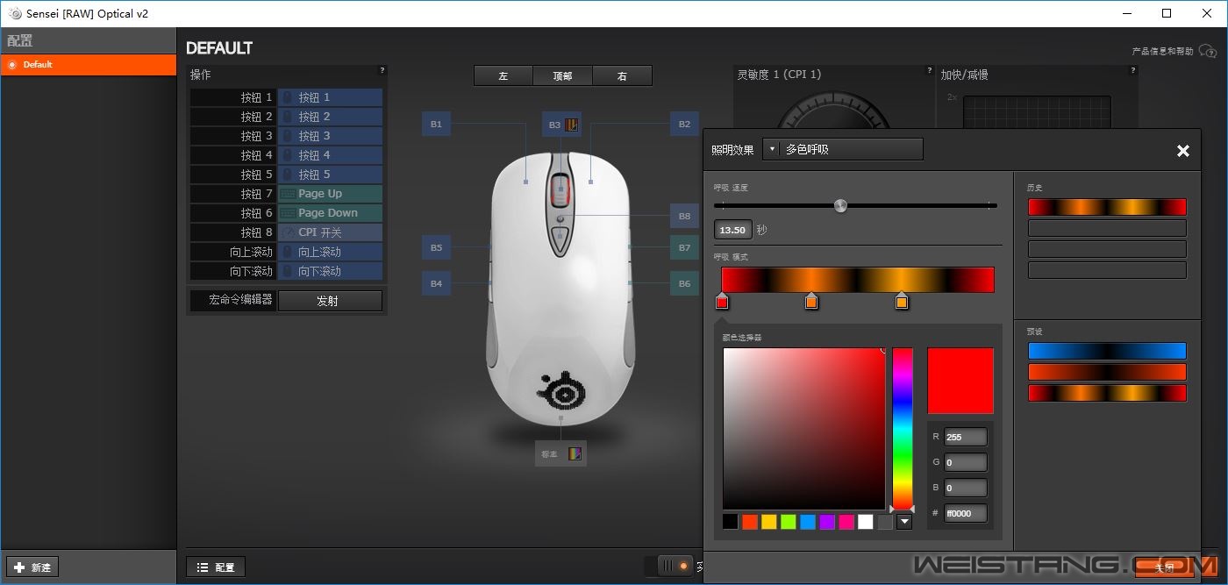The width and height of the screenshot is (1228, 585).
Task: Select the B8 button label on mouse diagram
Action: (x=684, y=216)
